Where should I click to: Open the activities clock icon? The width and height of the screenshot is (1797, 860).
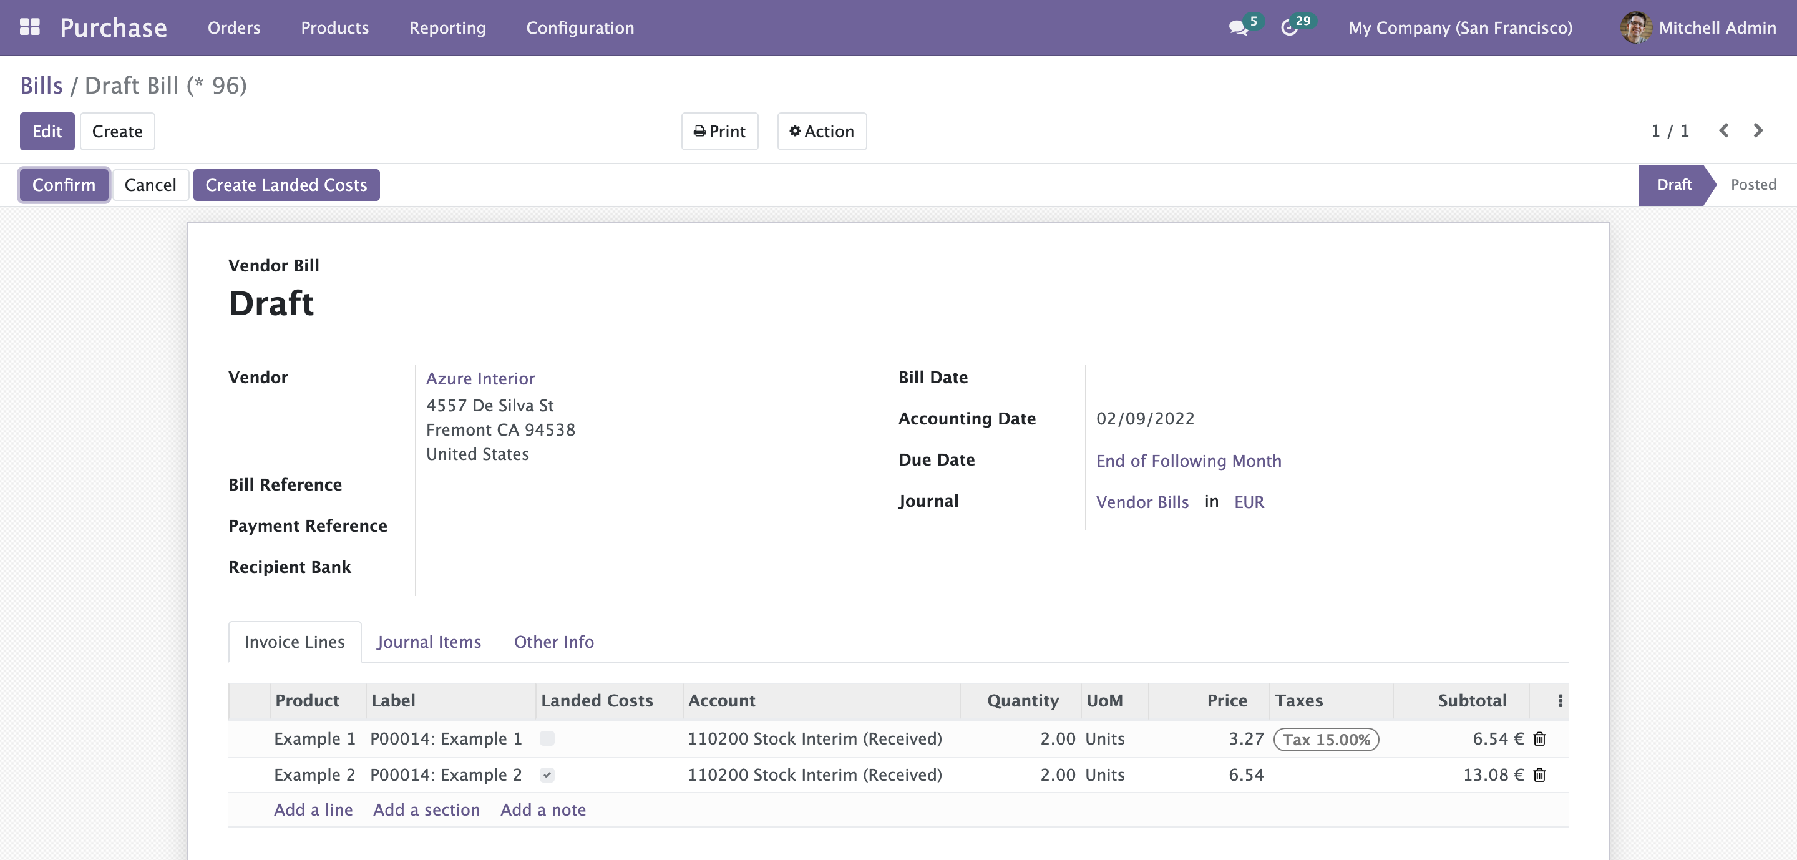(x=1288, y=28)
